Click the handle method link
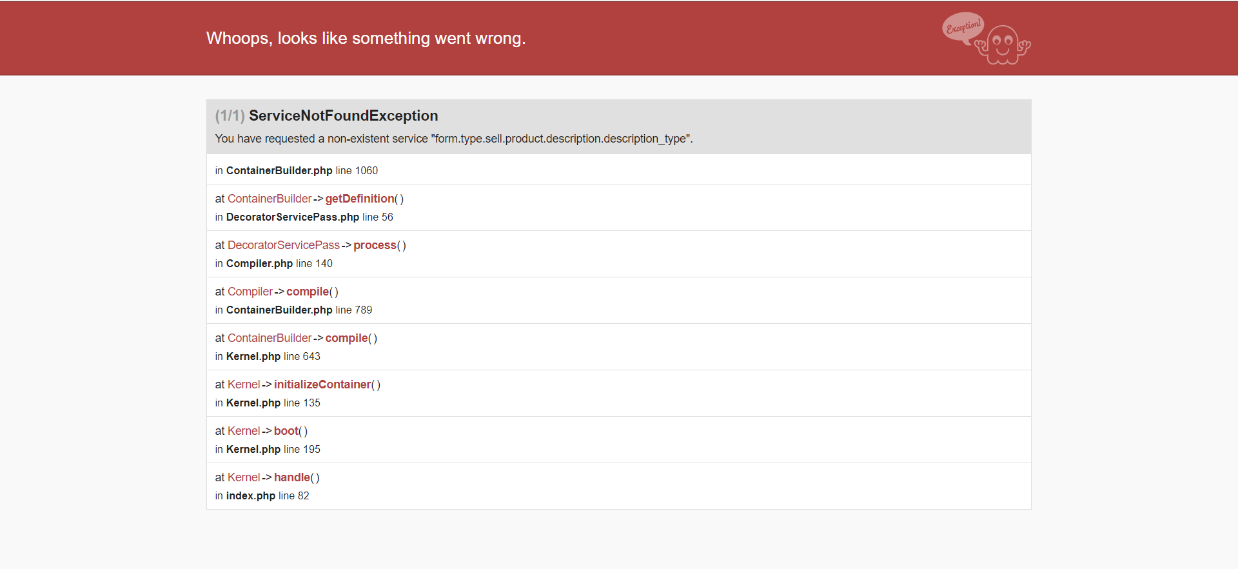 coord(292,477)
